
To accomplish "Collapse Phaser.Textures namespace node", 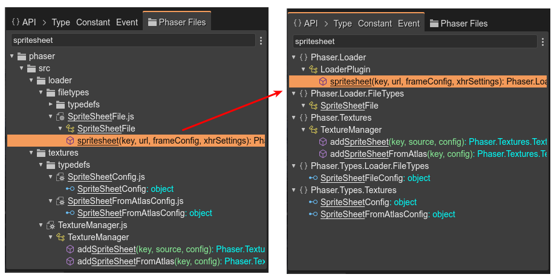I will point(294,118).
